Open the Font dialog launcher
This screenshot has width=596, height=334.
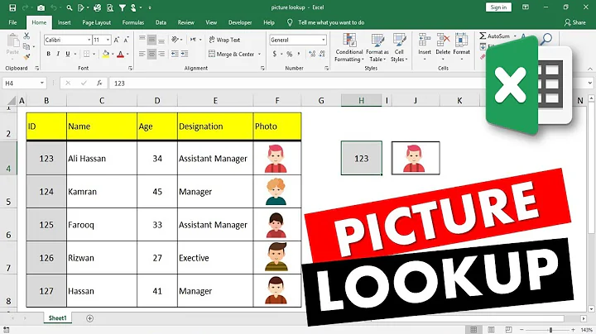click(x=131, y=69)
